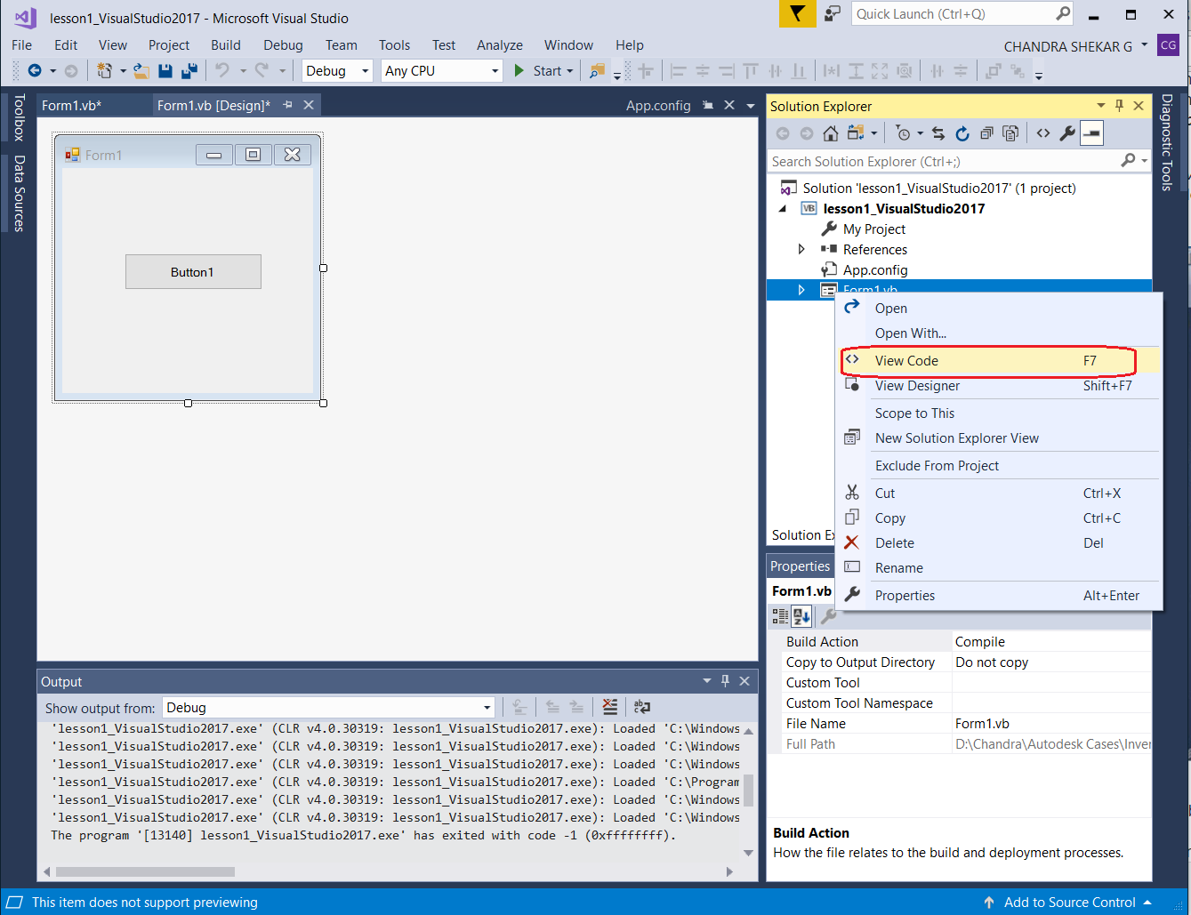
Task: Click the Save All toolbar icon
Action: pos(189,71)
